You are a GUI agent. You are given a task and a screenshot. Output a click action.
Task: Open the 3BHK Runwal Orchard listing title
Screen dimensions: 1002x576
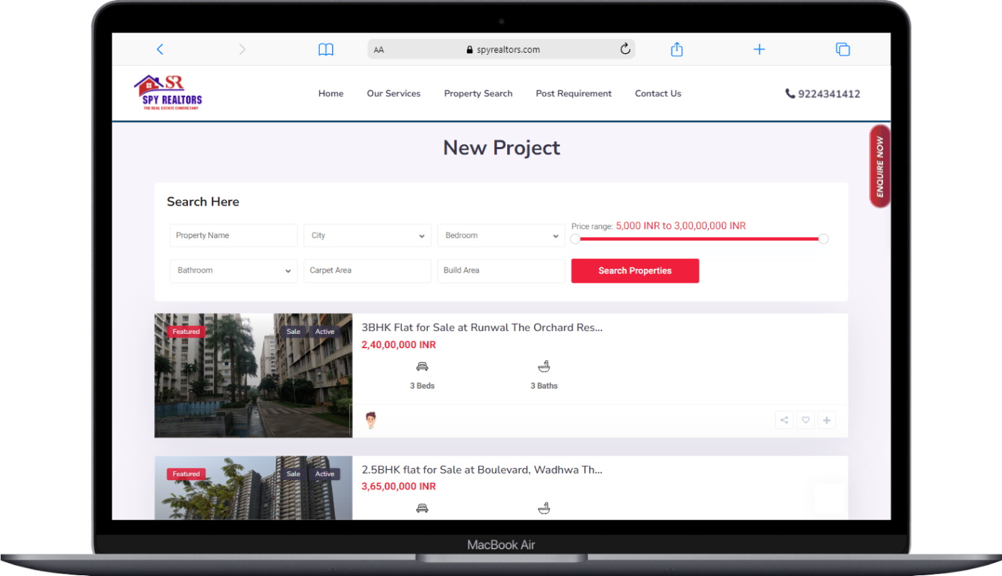coord(482,327)
